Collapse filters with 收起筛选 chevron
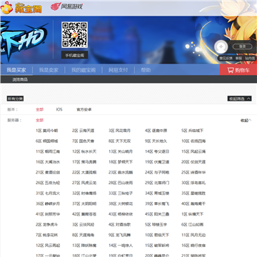Screen dimensions: 257x257 [x=239, y=99]
